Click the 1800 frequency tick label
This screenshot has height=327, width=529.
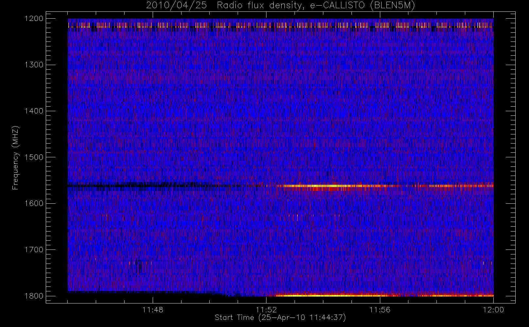click(x=34, y=296)
